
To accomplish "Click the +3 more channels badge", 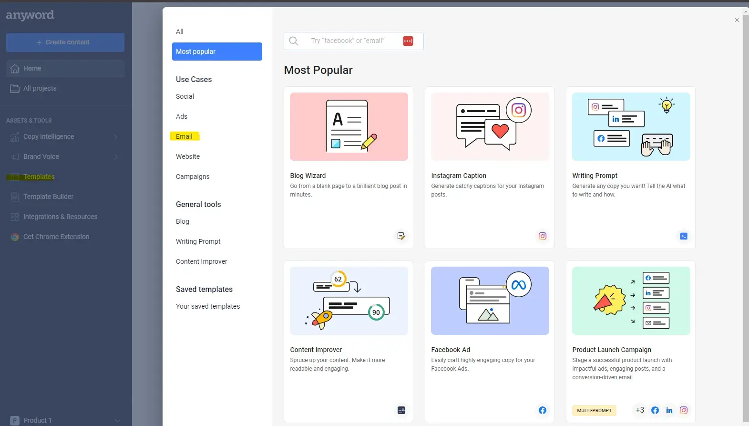I will [x=639, y=410].
